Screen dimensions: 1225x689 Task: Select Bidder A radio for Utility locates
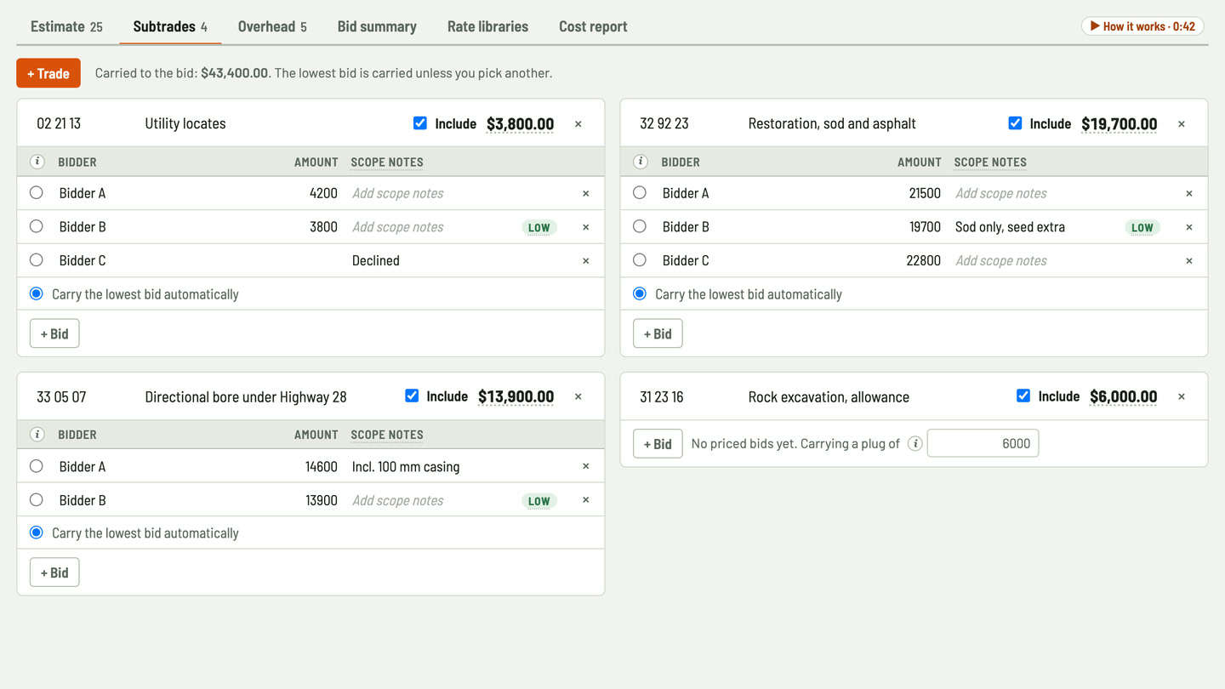pyautogui.click(x=37, y=192)
